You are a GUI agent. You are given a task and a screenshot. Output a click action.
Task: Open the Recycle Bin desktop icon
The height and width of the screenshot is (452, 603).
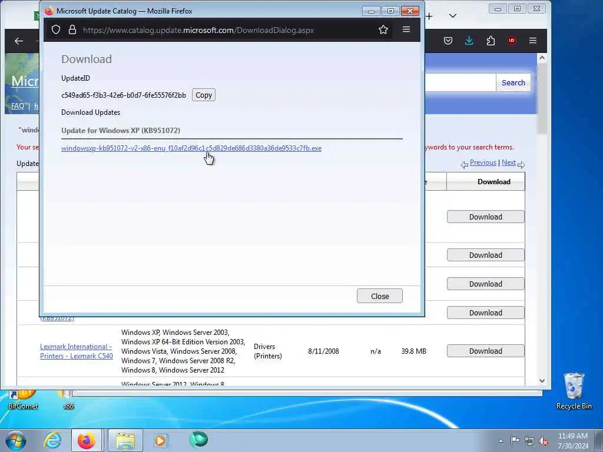pos(574,391)
